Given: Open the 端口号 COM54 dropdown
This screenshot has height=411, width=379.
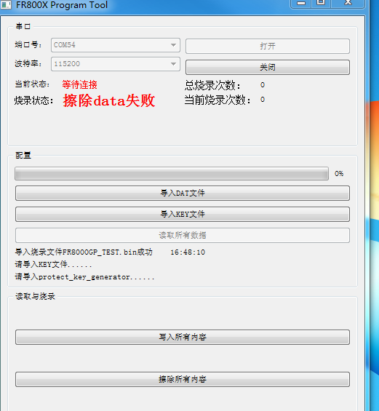Looking at the screenshot, I should tap(116, 45).
